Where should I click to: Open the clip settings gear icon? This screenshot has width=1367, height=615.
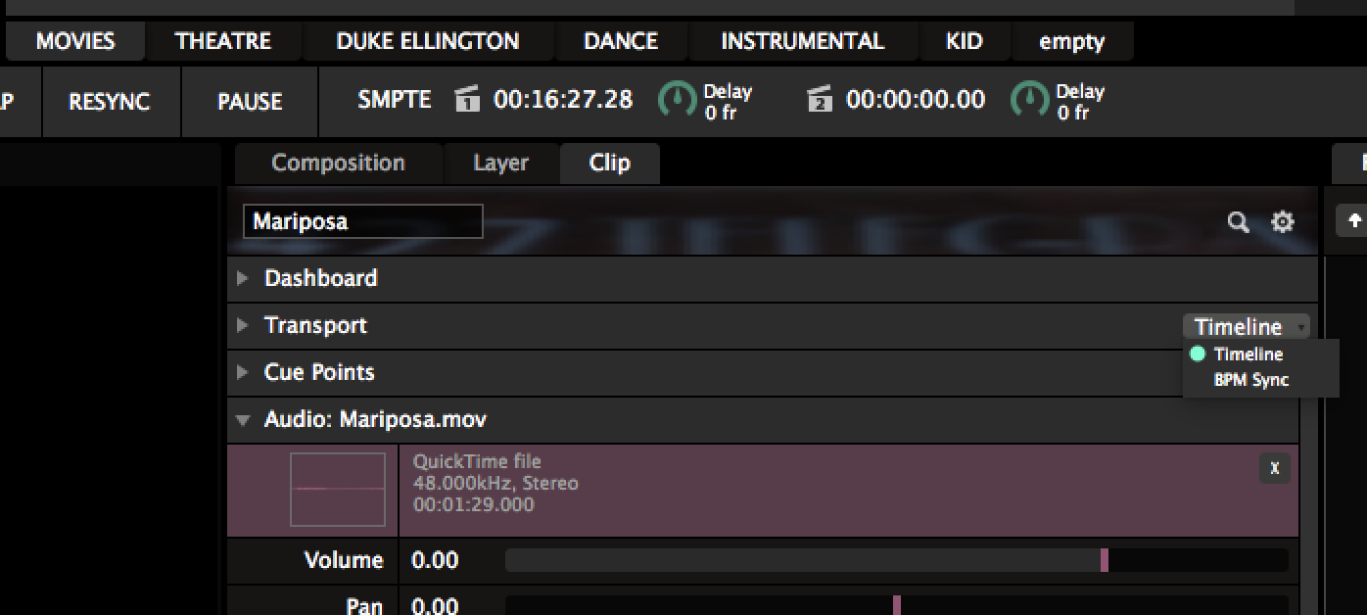pyautogui.click(x=1282, y=222)
